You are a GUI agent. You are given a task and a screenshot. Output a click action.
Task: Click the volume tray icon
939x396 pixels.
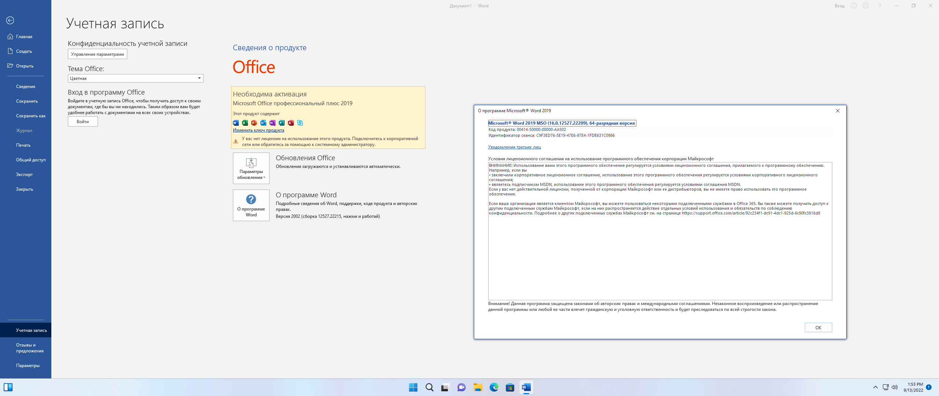895,387
